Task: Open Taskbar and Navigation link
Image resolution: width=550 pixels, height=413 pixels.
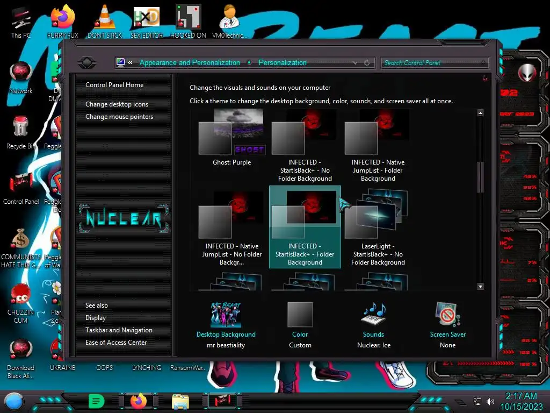Action: pos(119,330)
